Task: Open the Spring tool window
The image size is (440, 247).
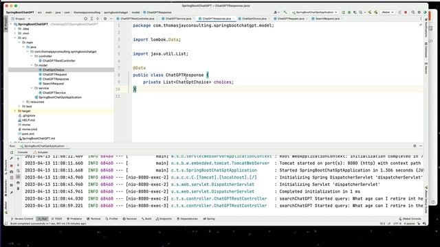Action: [x=209, y=219]
